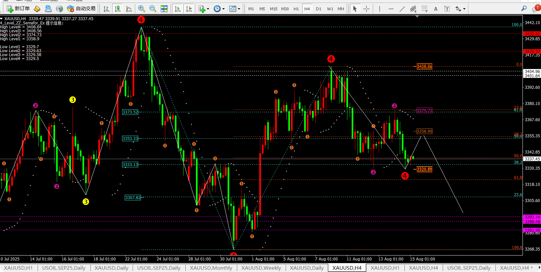Switch chart to bar chart mode

click(106, 9)
